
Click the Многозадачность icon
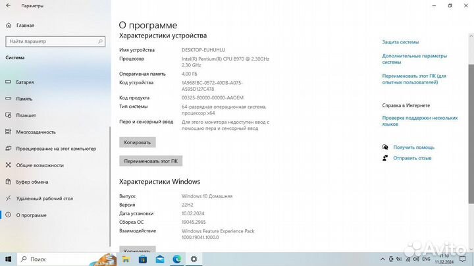[8, 132]
